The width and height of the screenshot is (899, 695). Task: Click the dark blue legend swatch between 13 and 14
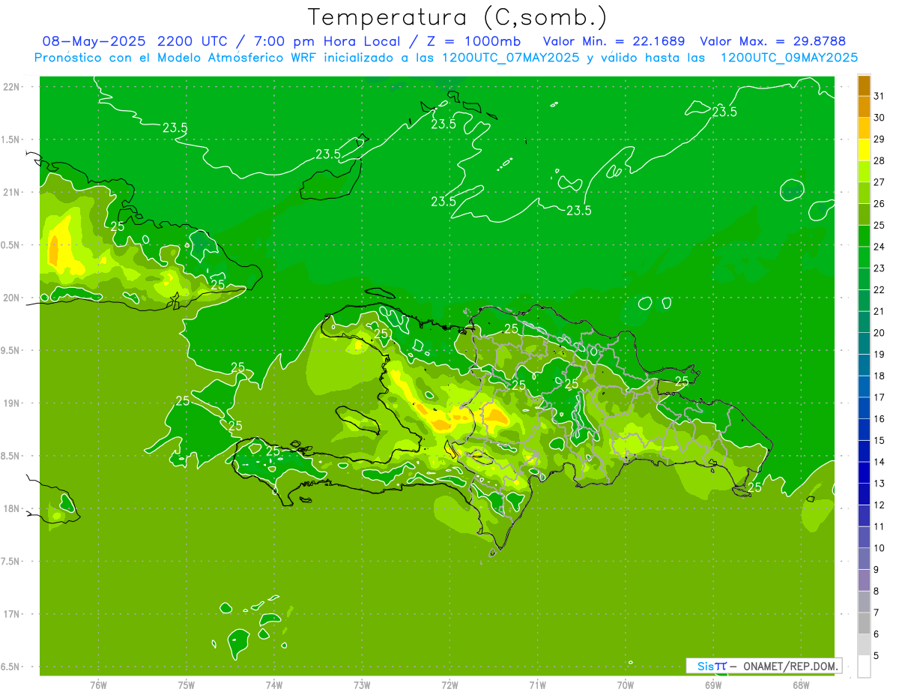864,472
